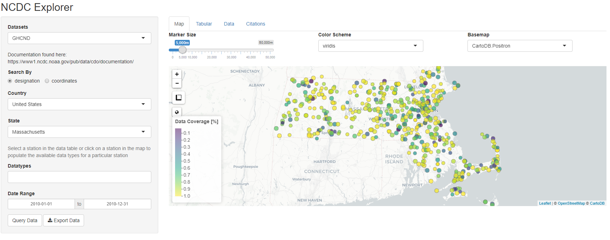Activate the map measure tool
Image resolution: width=610 pixels, height=240 pixels.
179,98
